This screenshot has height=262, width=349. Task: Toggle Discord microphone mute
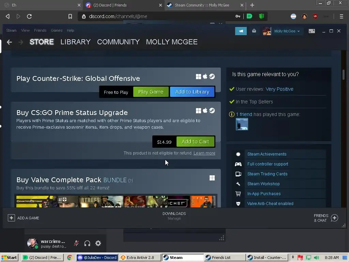pos(76,243)
